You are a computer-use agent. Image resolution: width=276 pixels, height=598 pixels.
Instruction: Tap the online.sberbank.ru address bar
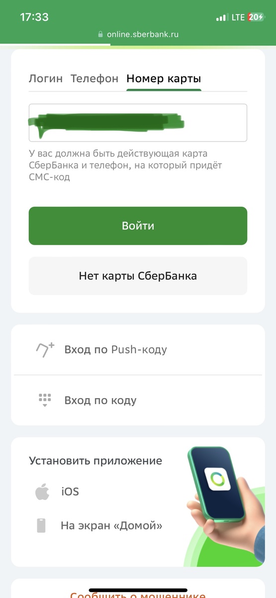(x=138, y=34)
